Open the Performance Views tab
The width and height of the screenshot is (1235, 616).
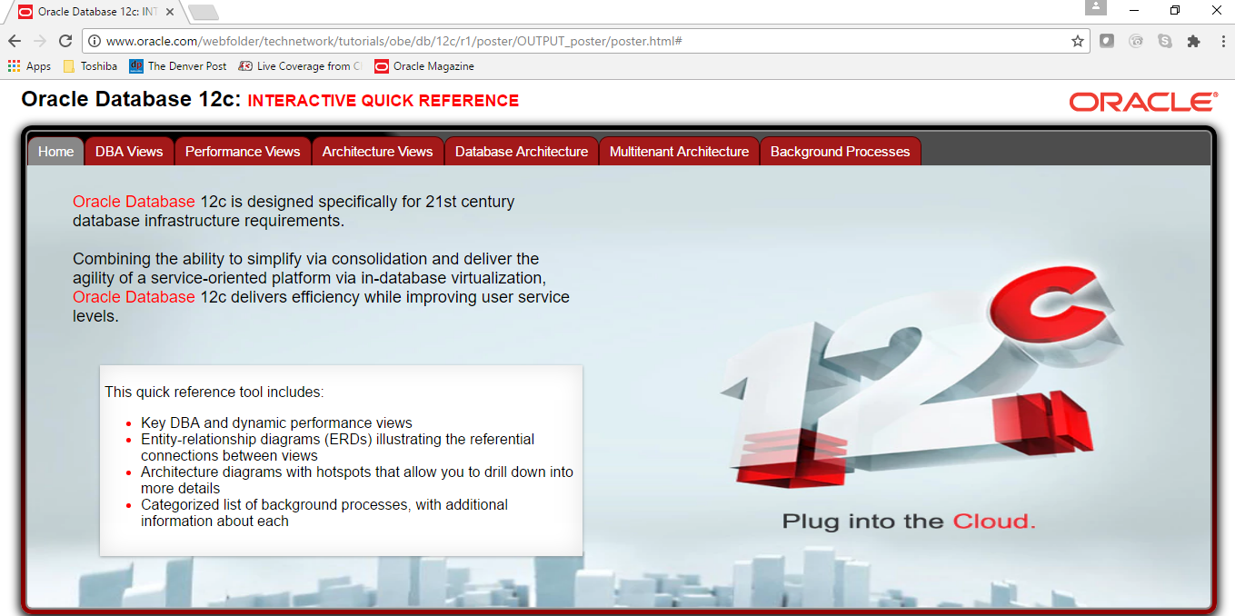(x=243, y=152)
